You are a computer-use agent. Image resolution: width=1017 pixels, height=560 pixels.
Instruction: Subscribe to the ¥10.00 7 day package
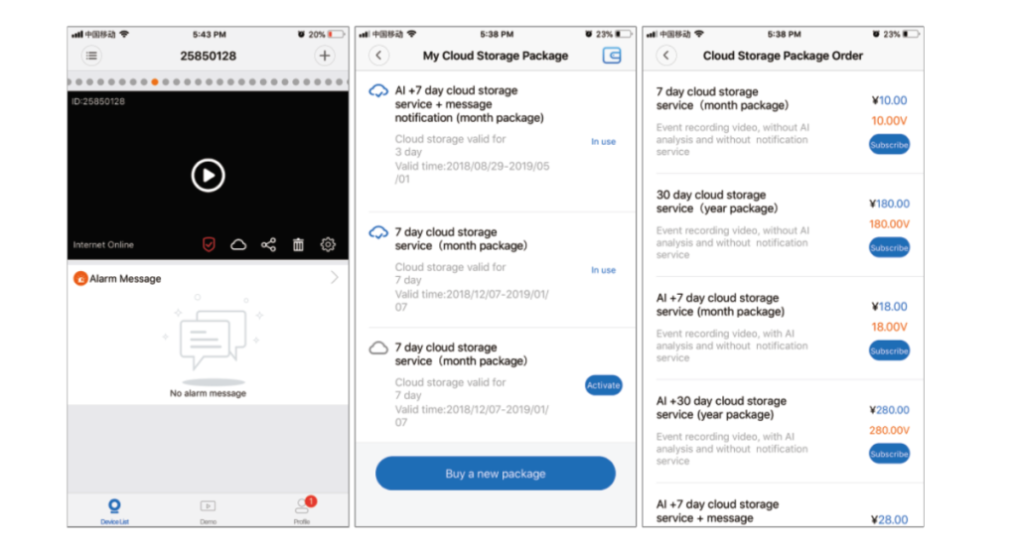tap(889, 145)
